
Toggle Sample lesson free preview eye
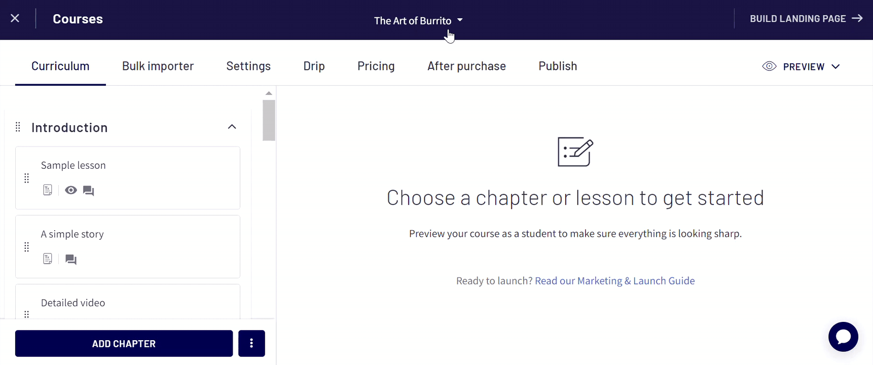(71, 190)
